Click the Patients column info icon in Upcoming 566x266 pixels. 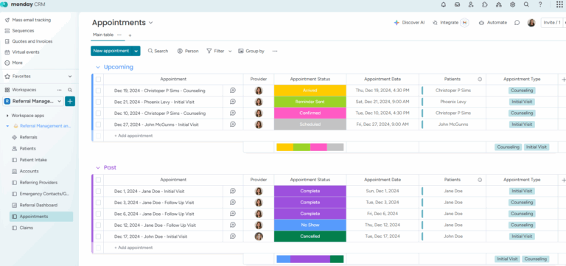[480, 79]
